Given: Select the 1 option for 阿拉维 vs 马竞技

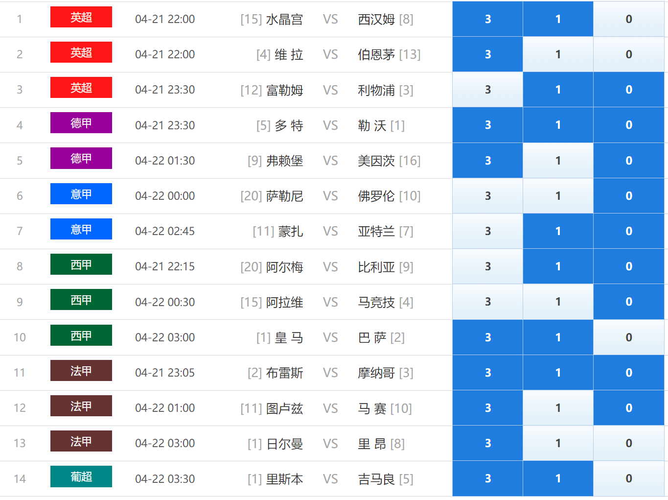Looking at the screenshot, I should click(x=558, y=302).
